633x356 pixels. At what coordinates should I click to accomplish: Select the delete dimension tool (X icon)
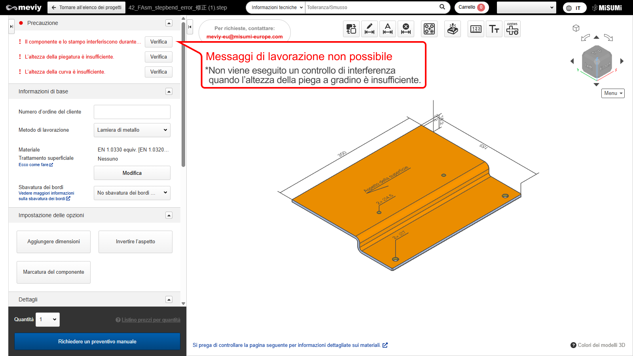click(406, 29)
